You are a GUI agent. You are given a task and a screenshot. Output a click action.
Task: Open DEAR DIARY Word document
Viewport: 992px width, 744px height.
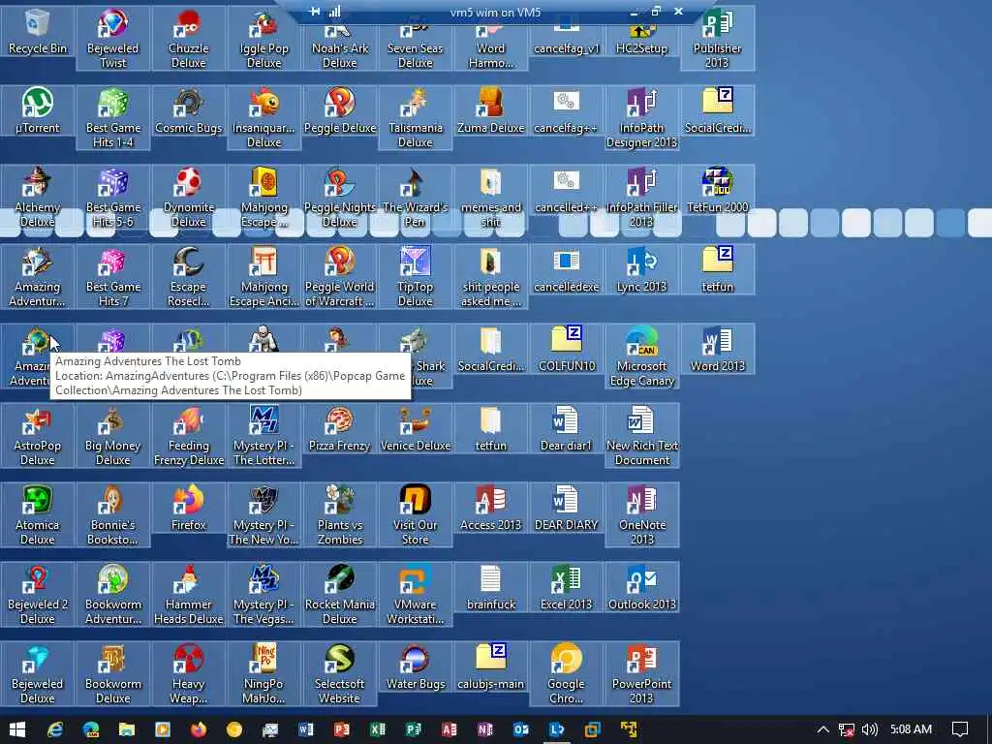pos(566,508)
